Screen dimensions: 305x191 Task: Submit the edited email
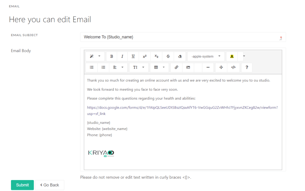[22, 185]
